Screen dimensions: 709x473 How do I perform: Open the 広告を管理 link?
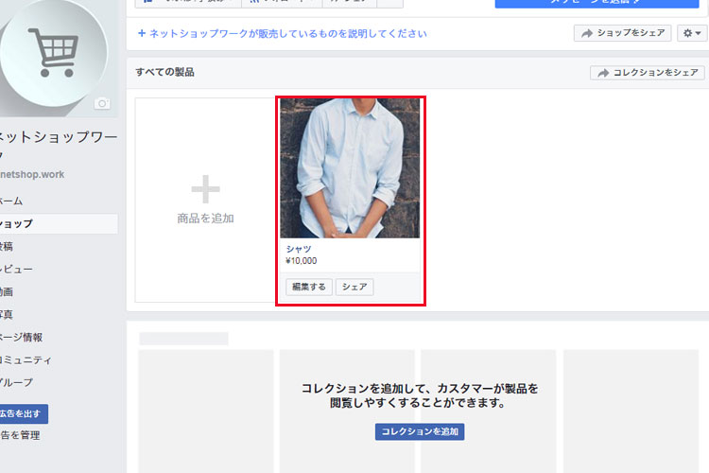tap(20, 435)
